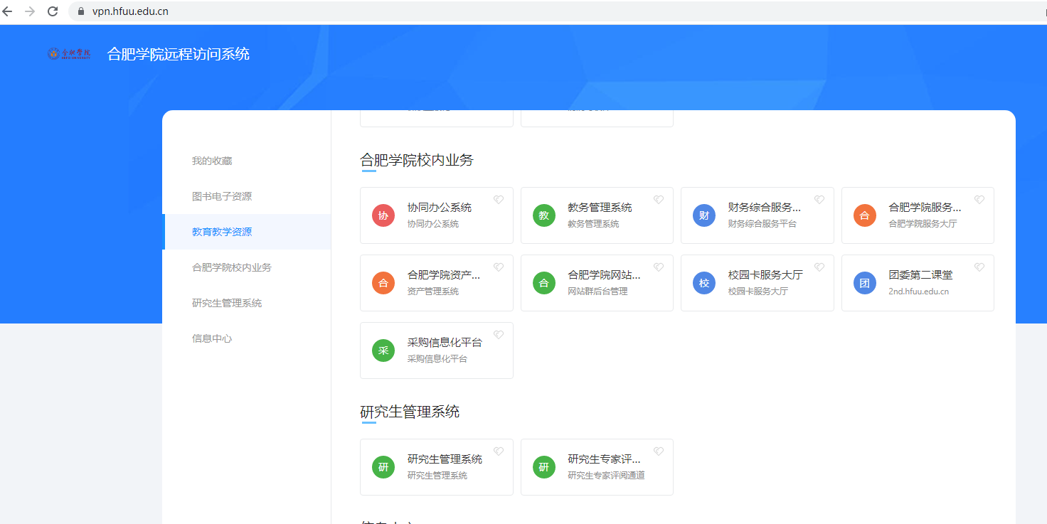Favorite 合肥学院服务大厅 with its heart icon

[x=979, y=200]
